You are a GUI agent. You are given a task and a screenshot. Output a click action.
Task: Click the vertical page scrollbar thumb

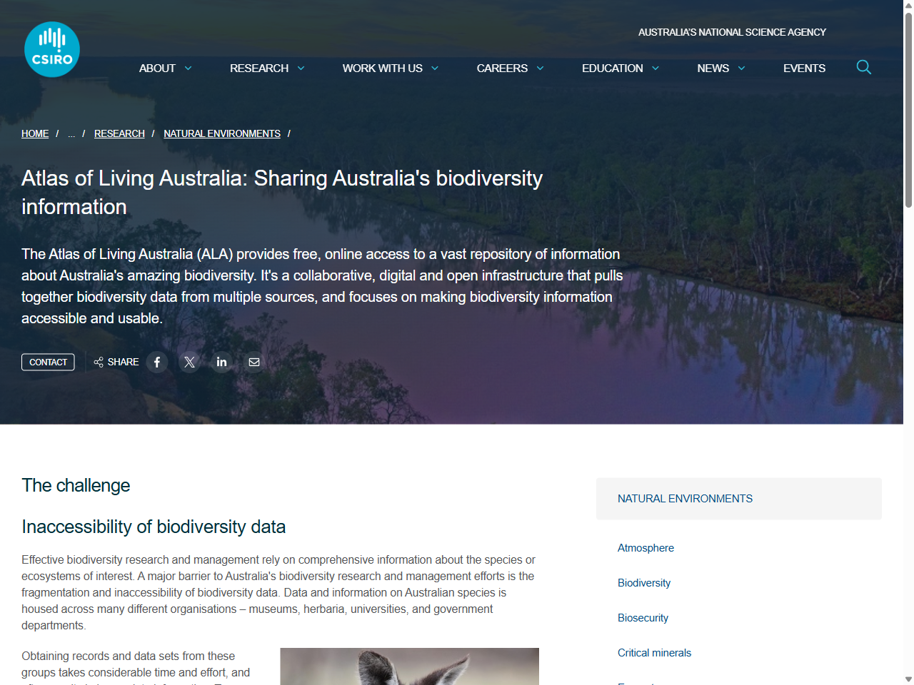908,111
